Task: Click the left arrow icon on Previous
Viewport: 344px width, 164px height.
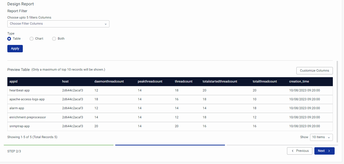Action: tap(293, 151)
